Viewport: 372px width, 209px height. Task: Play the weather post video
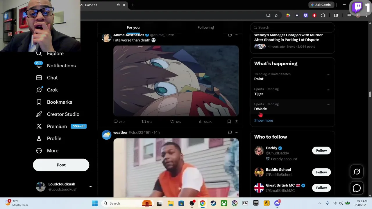(x=176, y=168)
